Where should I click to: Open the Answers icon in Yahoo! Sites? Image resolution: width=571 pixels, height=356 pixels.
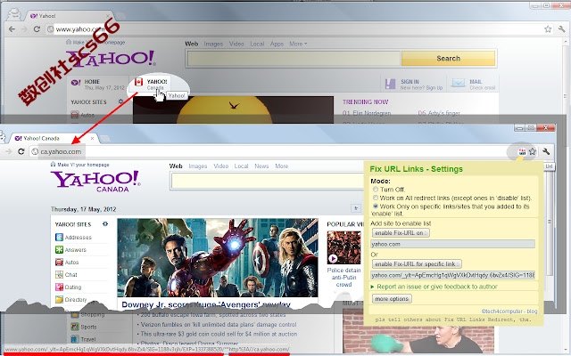[x=59, y=249]
